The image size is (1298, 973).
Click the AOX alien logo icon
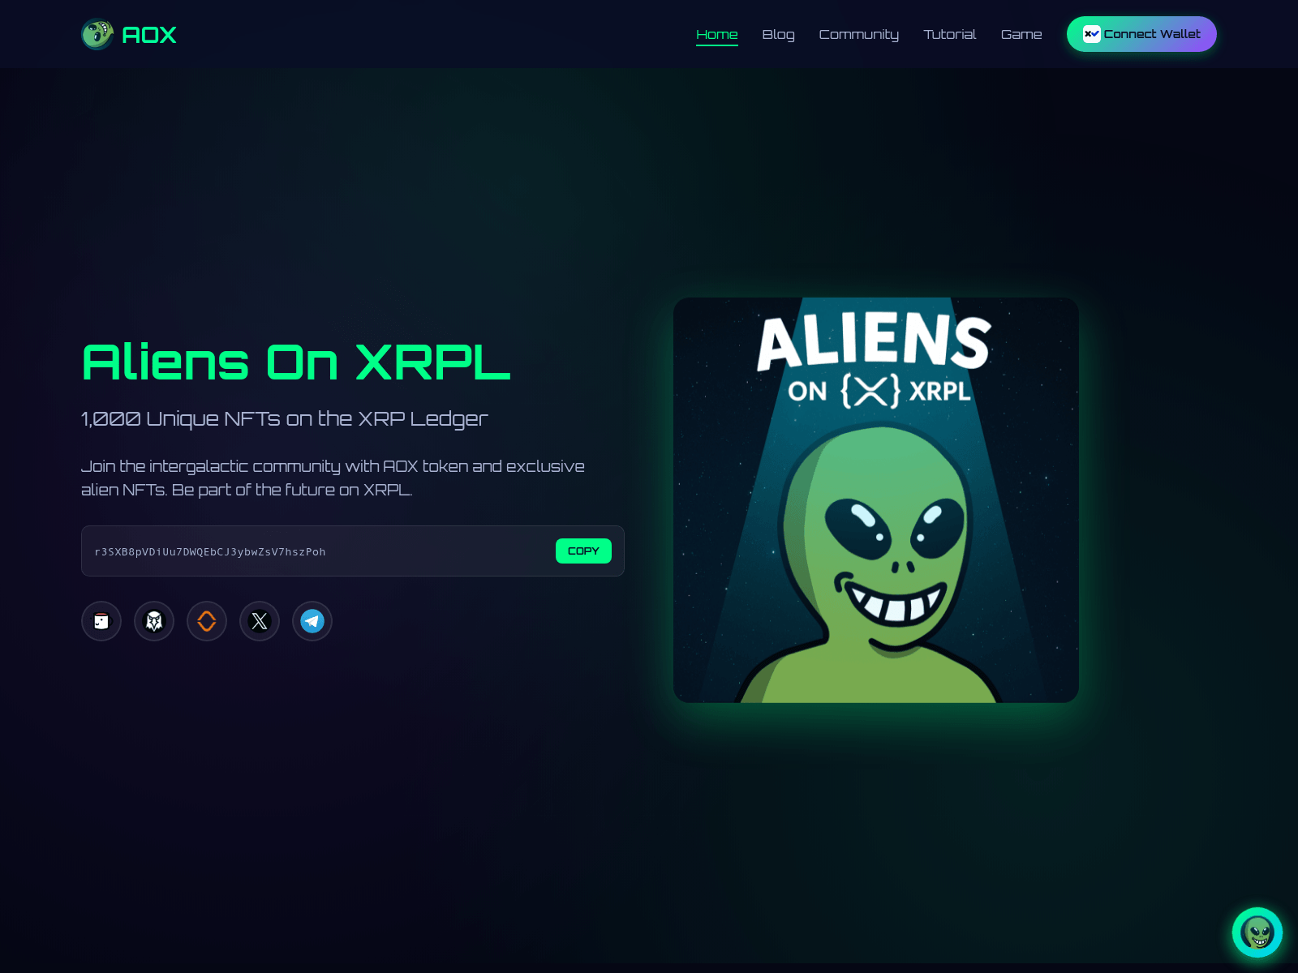coord(97,34)
